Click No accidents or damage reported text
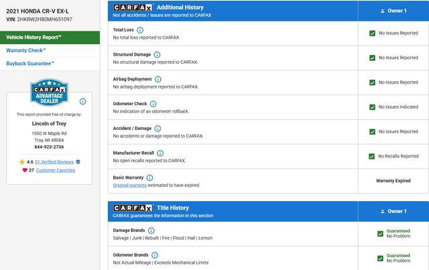The width and height of the screenshot is (429, 270). [158, 136]
